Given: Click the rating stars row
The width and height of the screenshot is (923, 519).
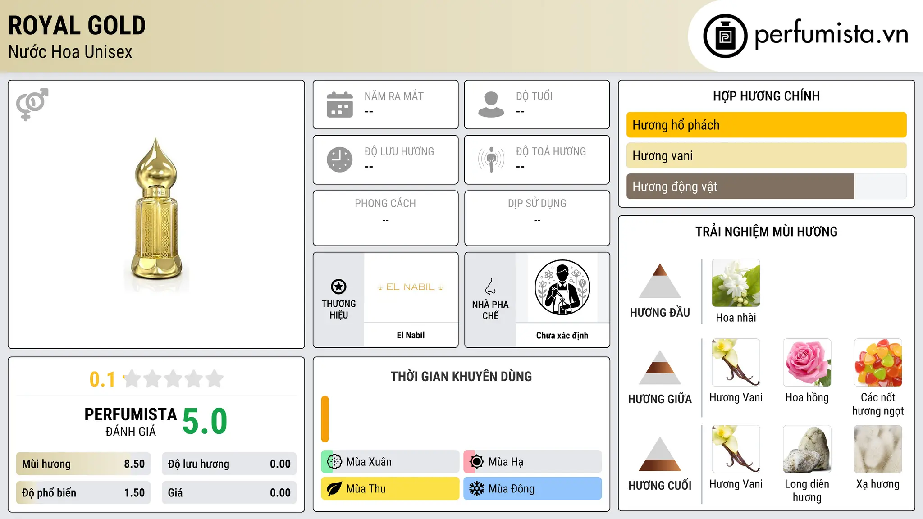Looking at the screenshot, I should click(x=174, y=379).
